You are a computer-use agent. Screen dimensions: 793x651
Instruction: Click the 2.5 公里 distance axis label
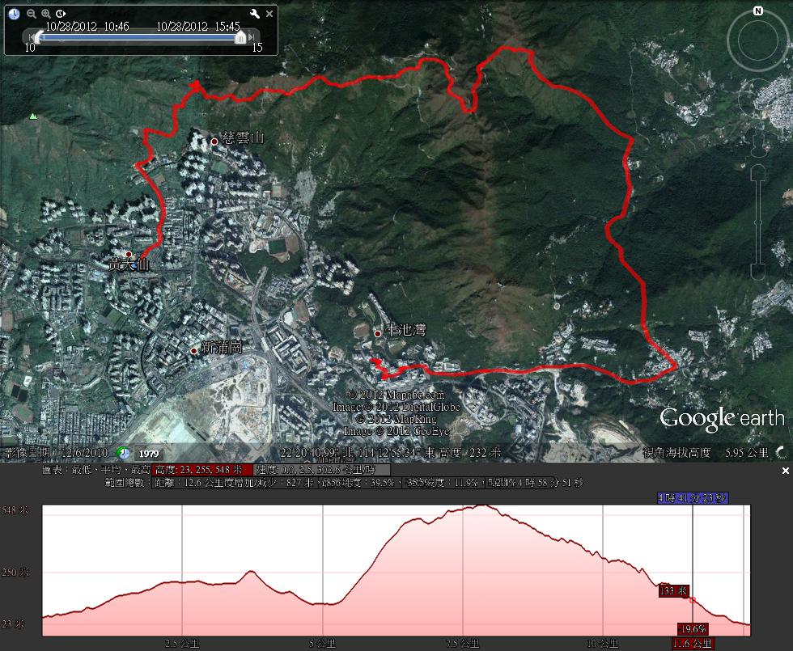click(x=182, y=644)
